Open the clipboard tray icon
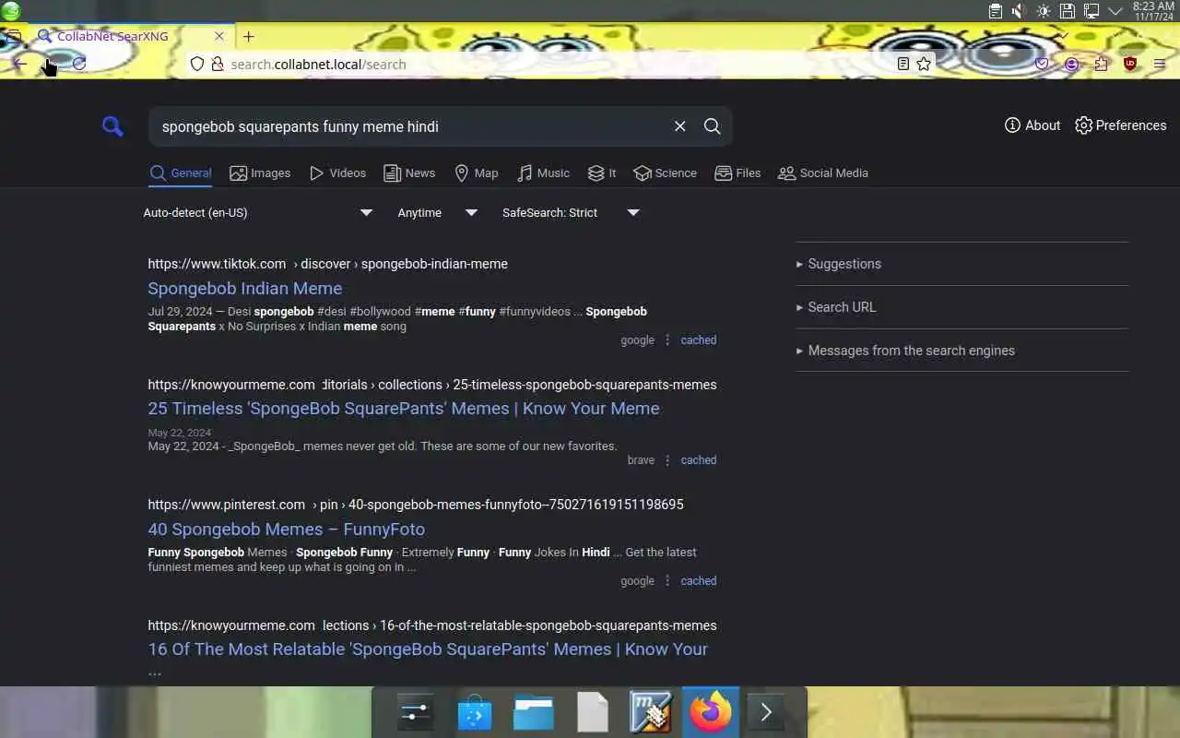This screenshot has width=1180, height=738. (996, 11)
